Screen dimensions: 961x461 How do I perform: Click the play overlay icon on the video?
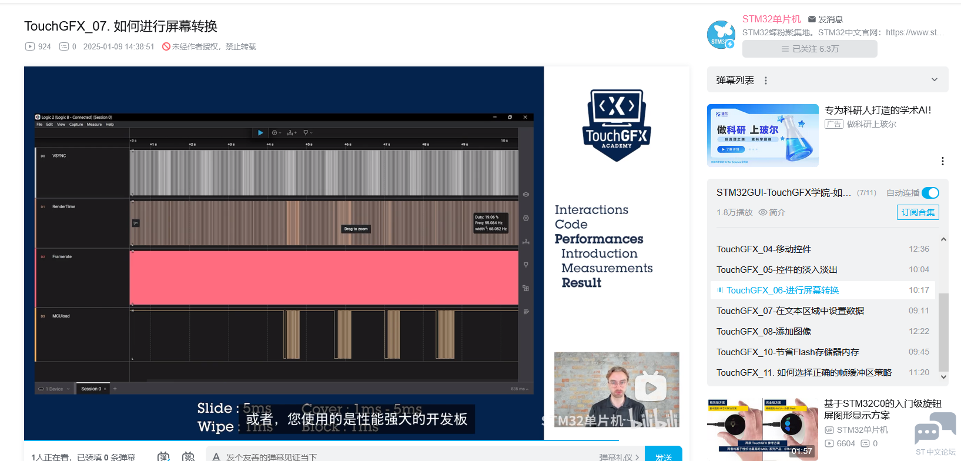(x=650, y=388)
